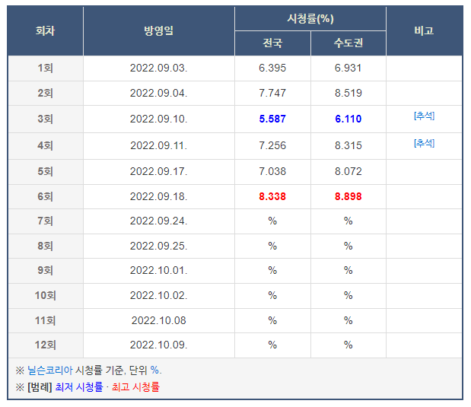
Task: Click the 1회 episode cell
Action: 46,68
